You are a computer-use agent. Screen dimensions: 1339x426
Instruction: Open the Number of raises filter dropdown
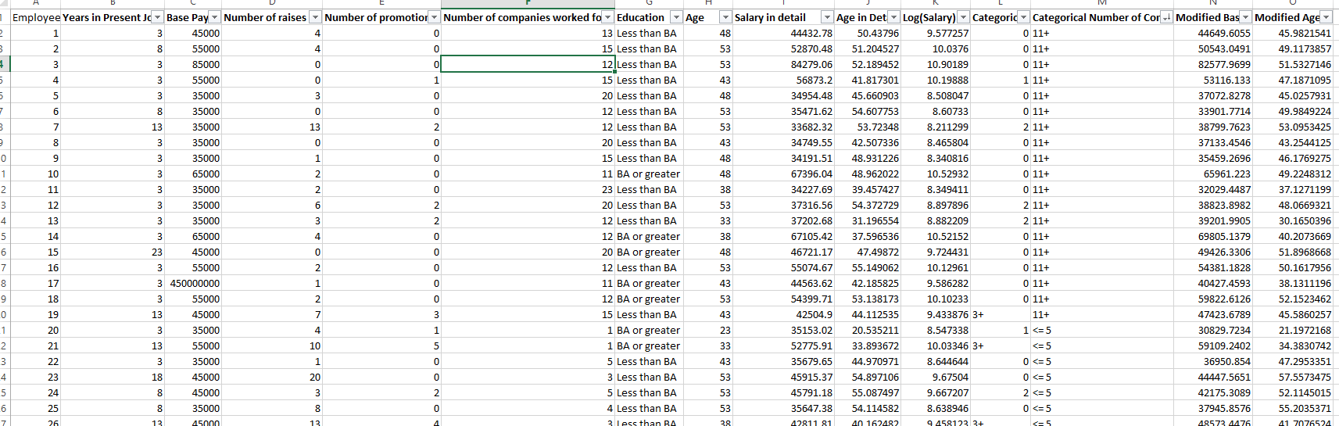(315, 17)
